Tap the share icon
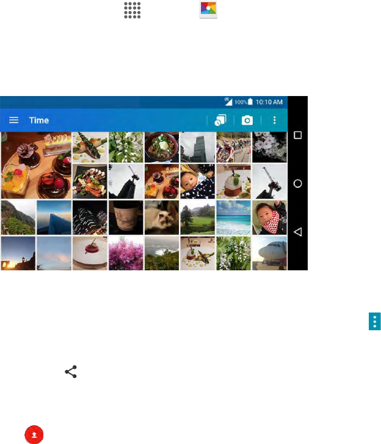Screen dimensions: 381x444 point(71,371)
